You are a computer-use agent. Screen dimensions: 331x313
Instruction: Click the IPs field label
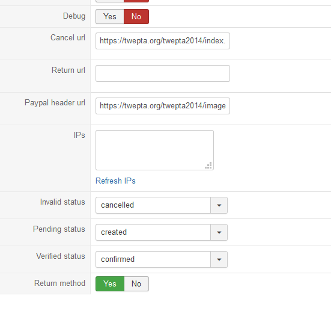(x=79, y=135)
